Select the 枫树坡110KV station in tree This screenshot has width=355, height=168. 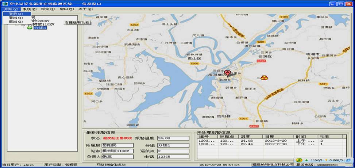point(40,24)
